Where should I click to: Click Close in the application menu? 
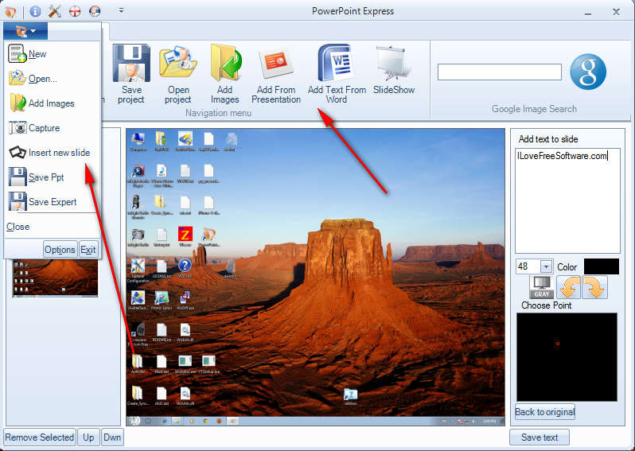coord(18,227)
